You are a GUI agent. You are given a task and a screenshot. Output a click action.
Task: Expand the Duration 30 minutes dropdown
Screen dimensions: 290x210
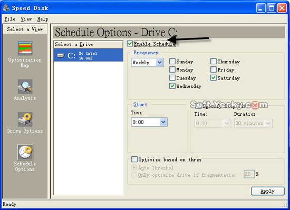point(268,123)
